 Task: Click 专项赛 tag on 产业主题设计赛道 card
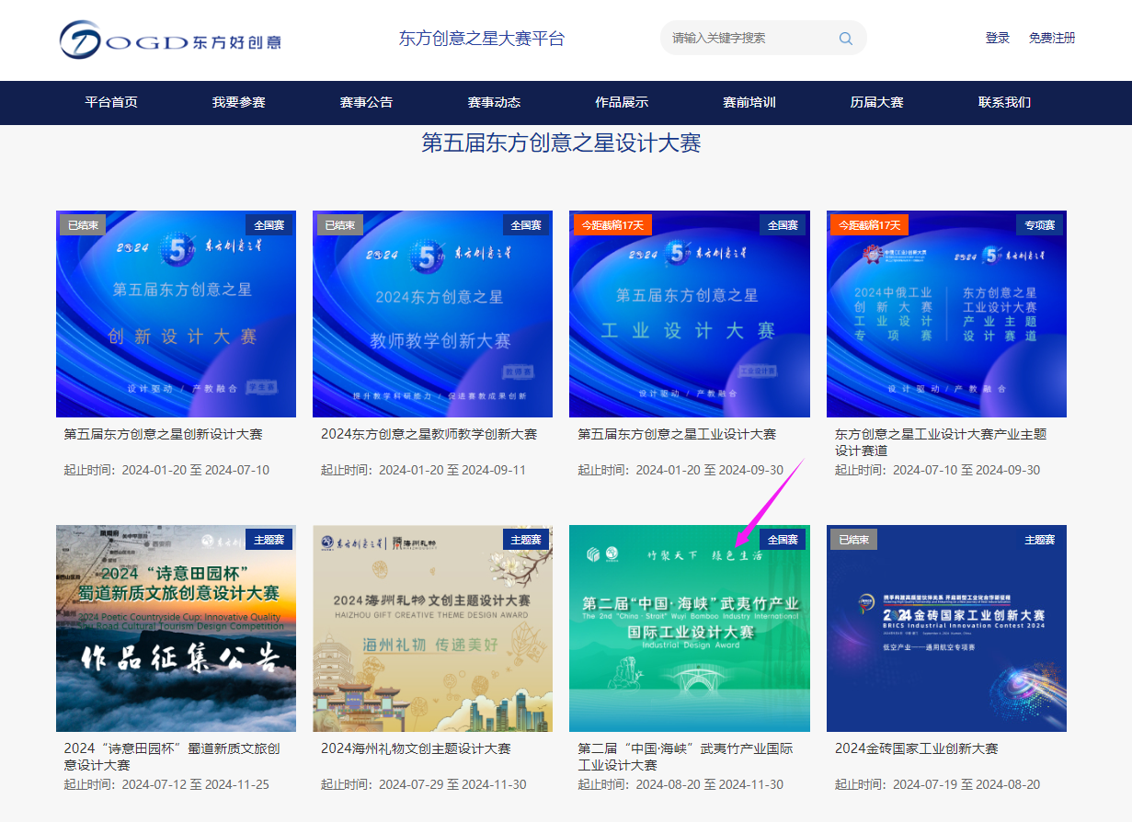point(1040,225)
